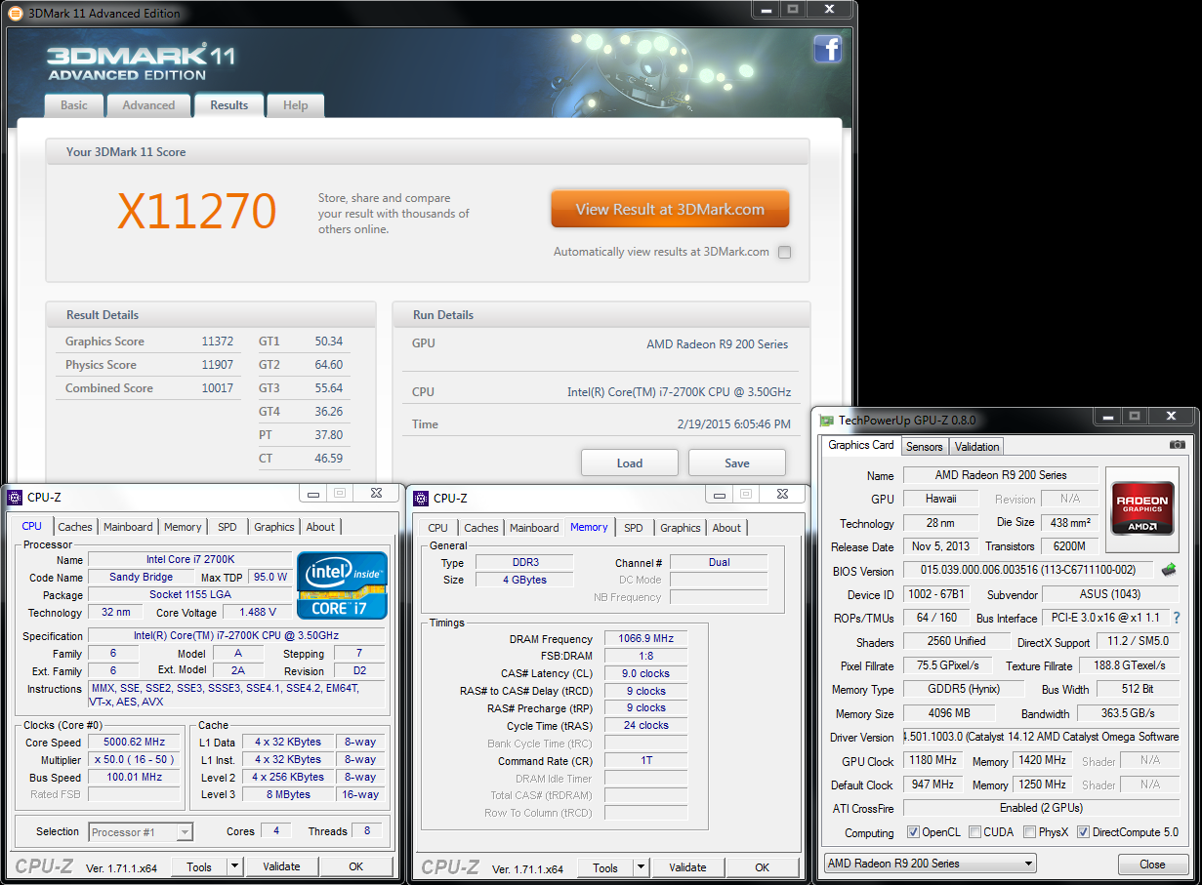
Task: Click the X11270 score text
Action: [x=197, y=210]
